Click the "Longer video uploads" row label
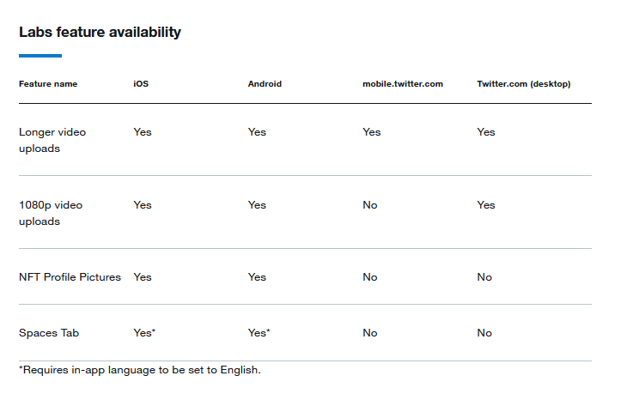Viewport: 639px width, 406px height. (52, 140)
